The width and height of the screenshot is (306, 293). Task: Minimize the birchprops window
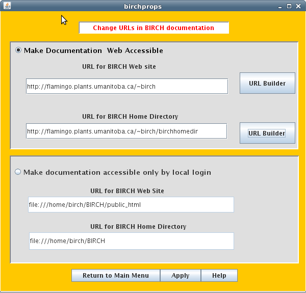coord(280,6)
